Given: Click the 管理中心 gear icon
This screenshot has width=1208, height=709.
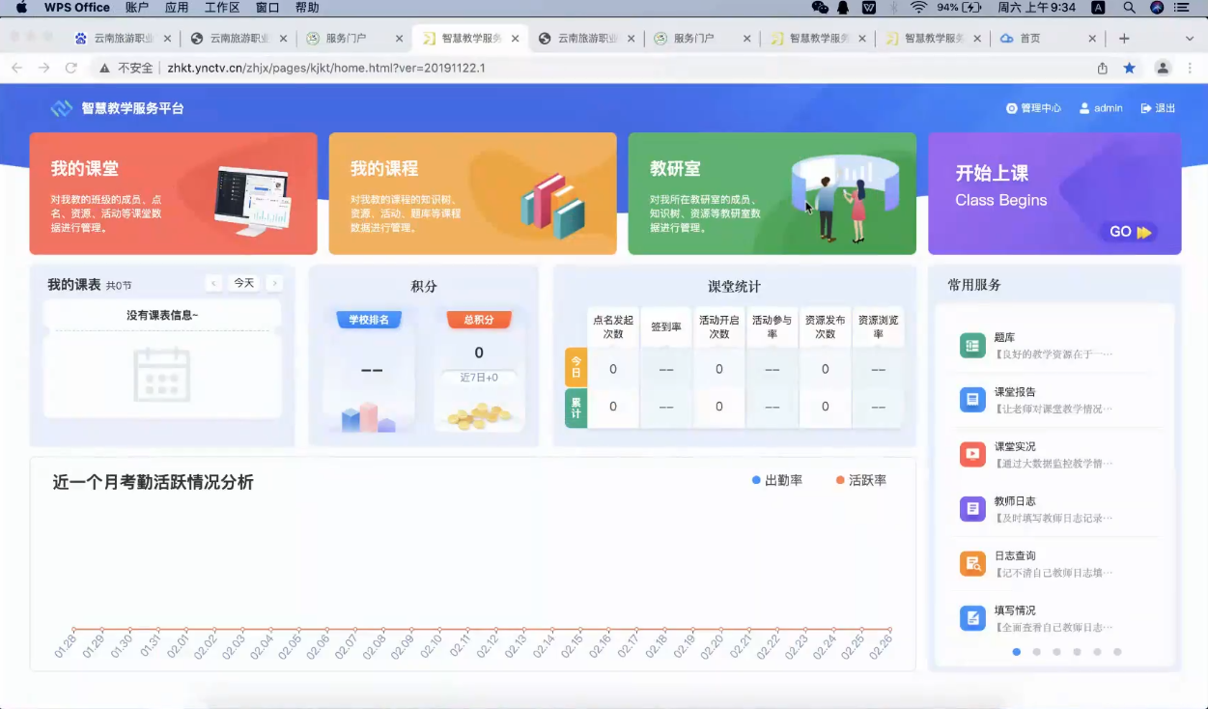Looking at the screenshot, I should 1012,108.
